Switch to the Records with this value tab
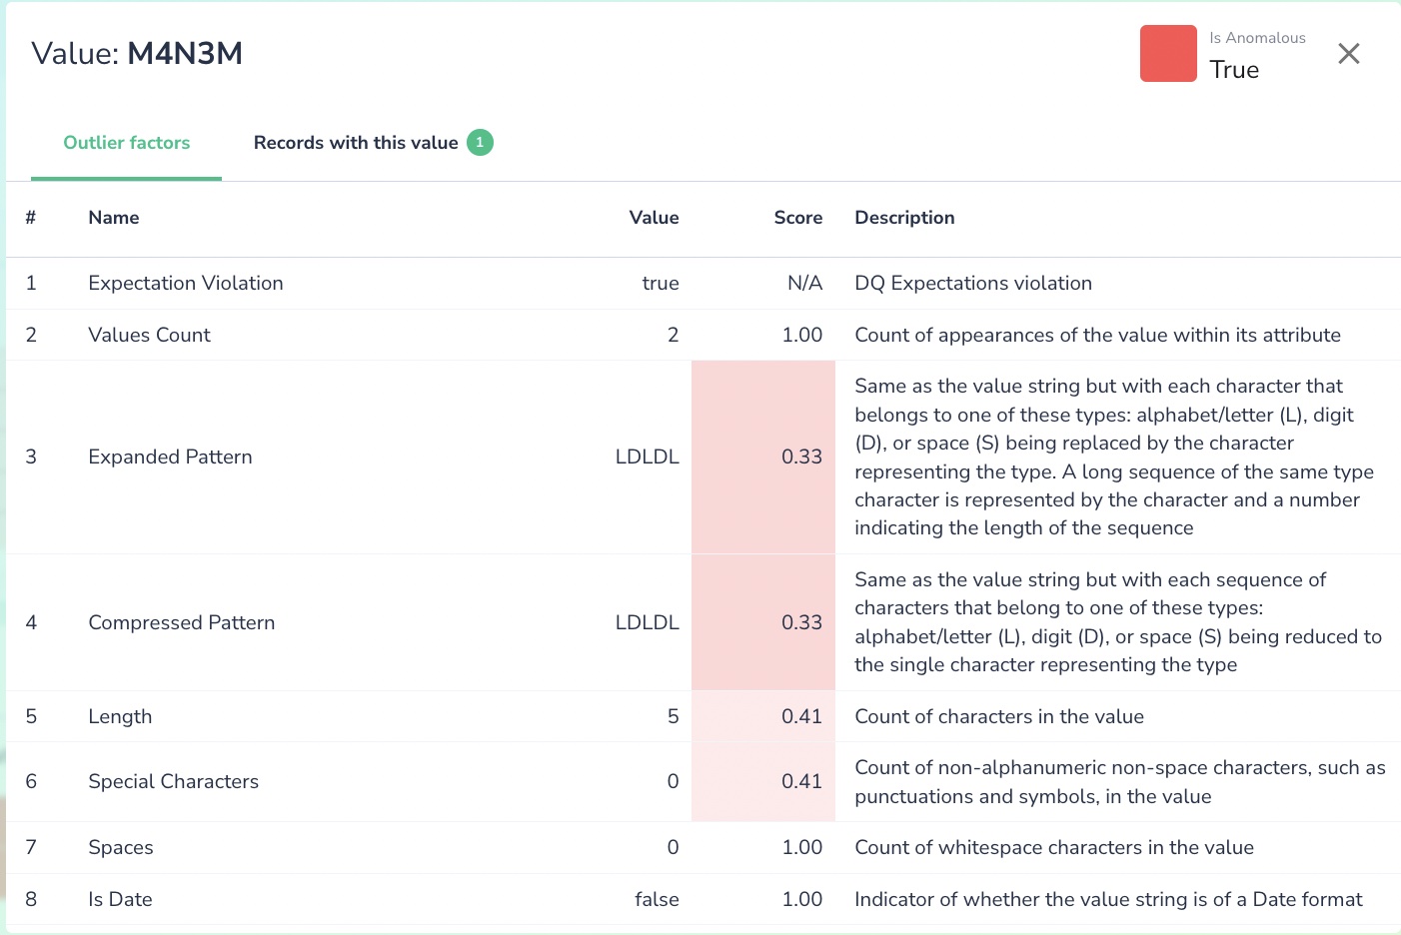This screenshot has width=1401, height=935. coord(356,142)
